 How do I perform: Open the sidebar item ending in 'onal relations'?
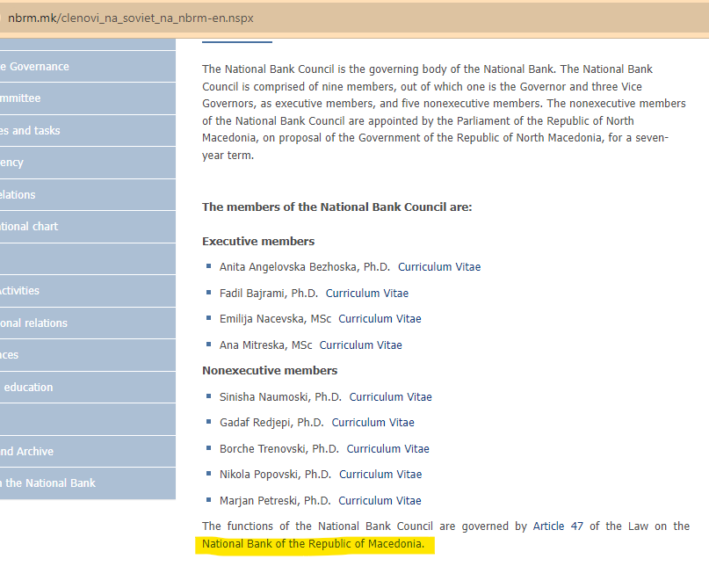pyautogui.click(x=88, y=323)
